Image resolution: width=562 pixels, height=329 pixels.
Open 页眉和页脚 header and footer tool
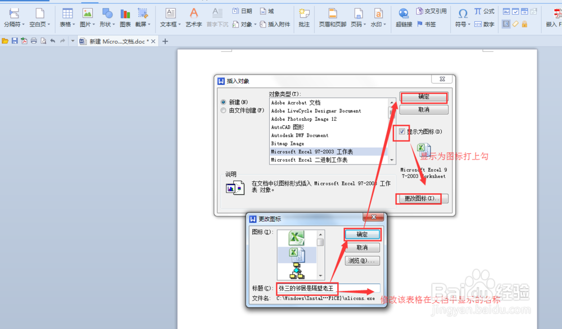coord(333,18)
